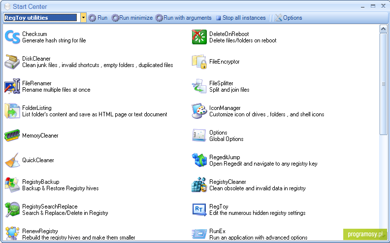Click the IconManager label

225,108
